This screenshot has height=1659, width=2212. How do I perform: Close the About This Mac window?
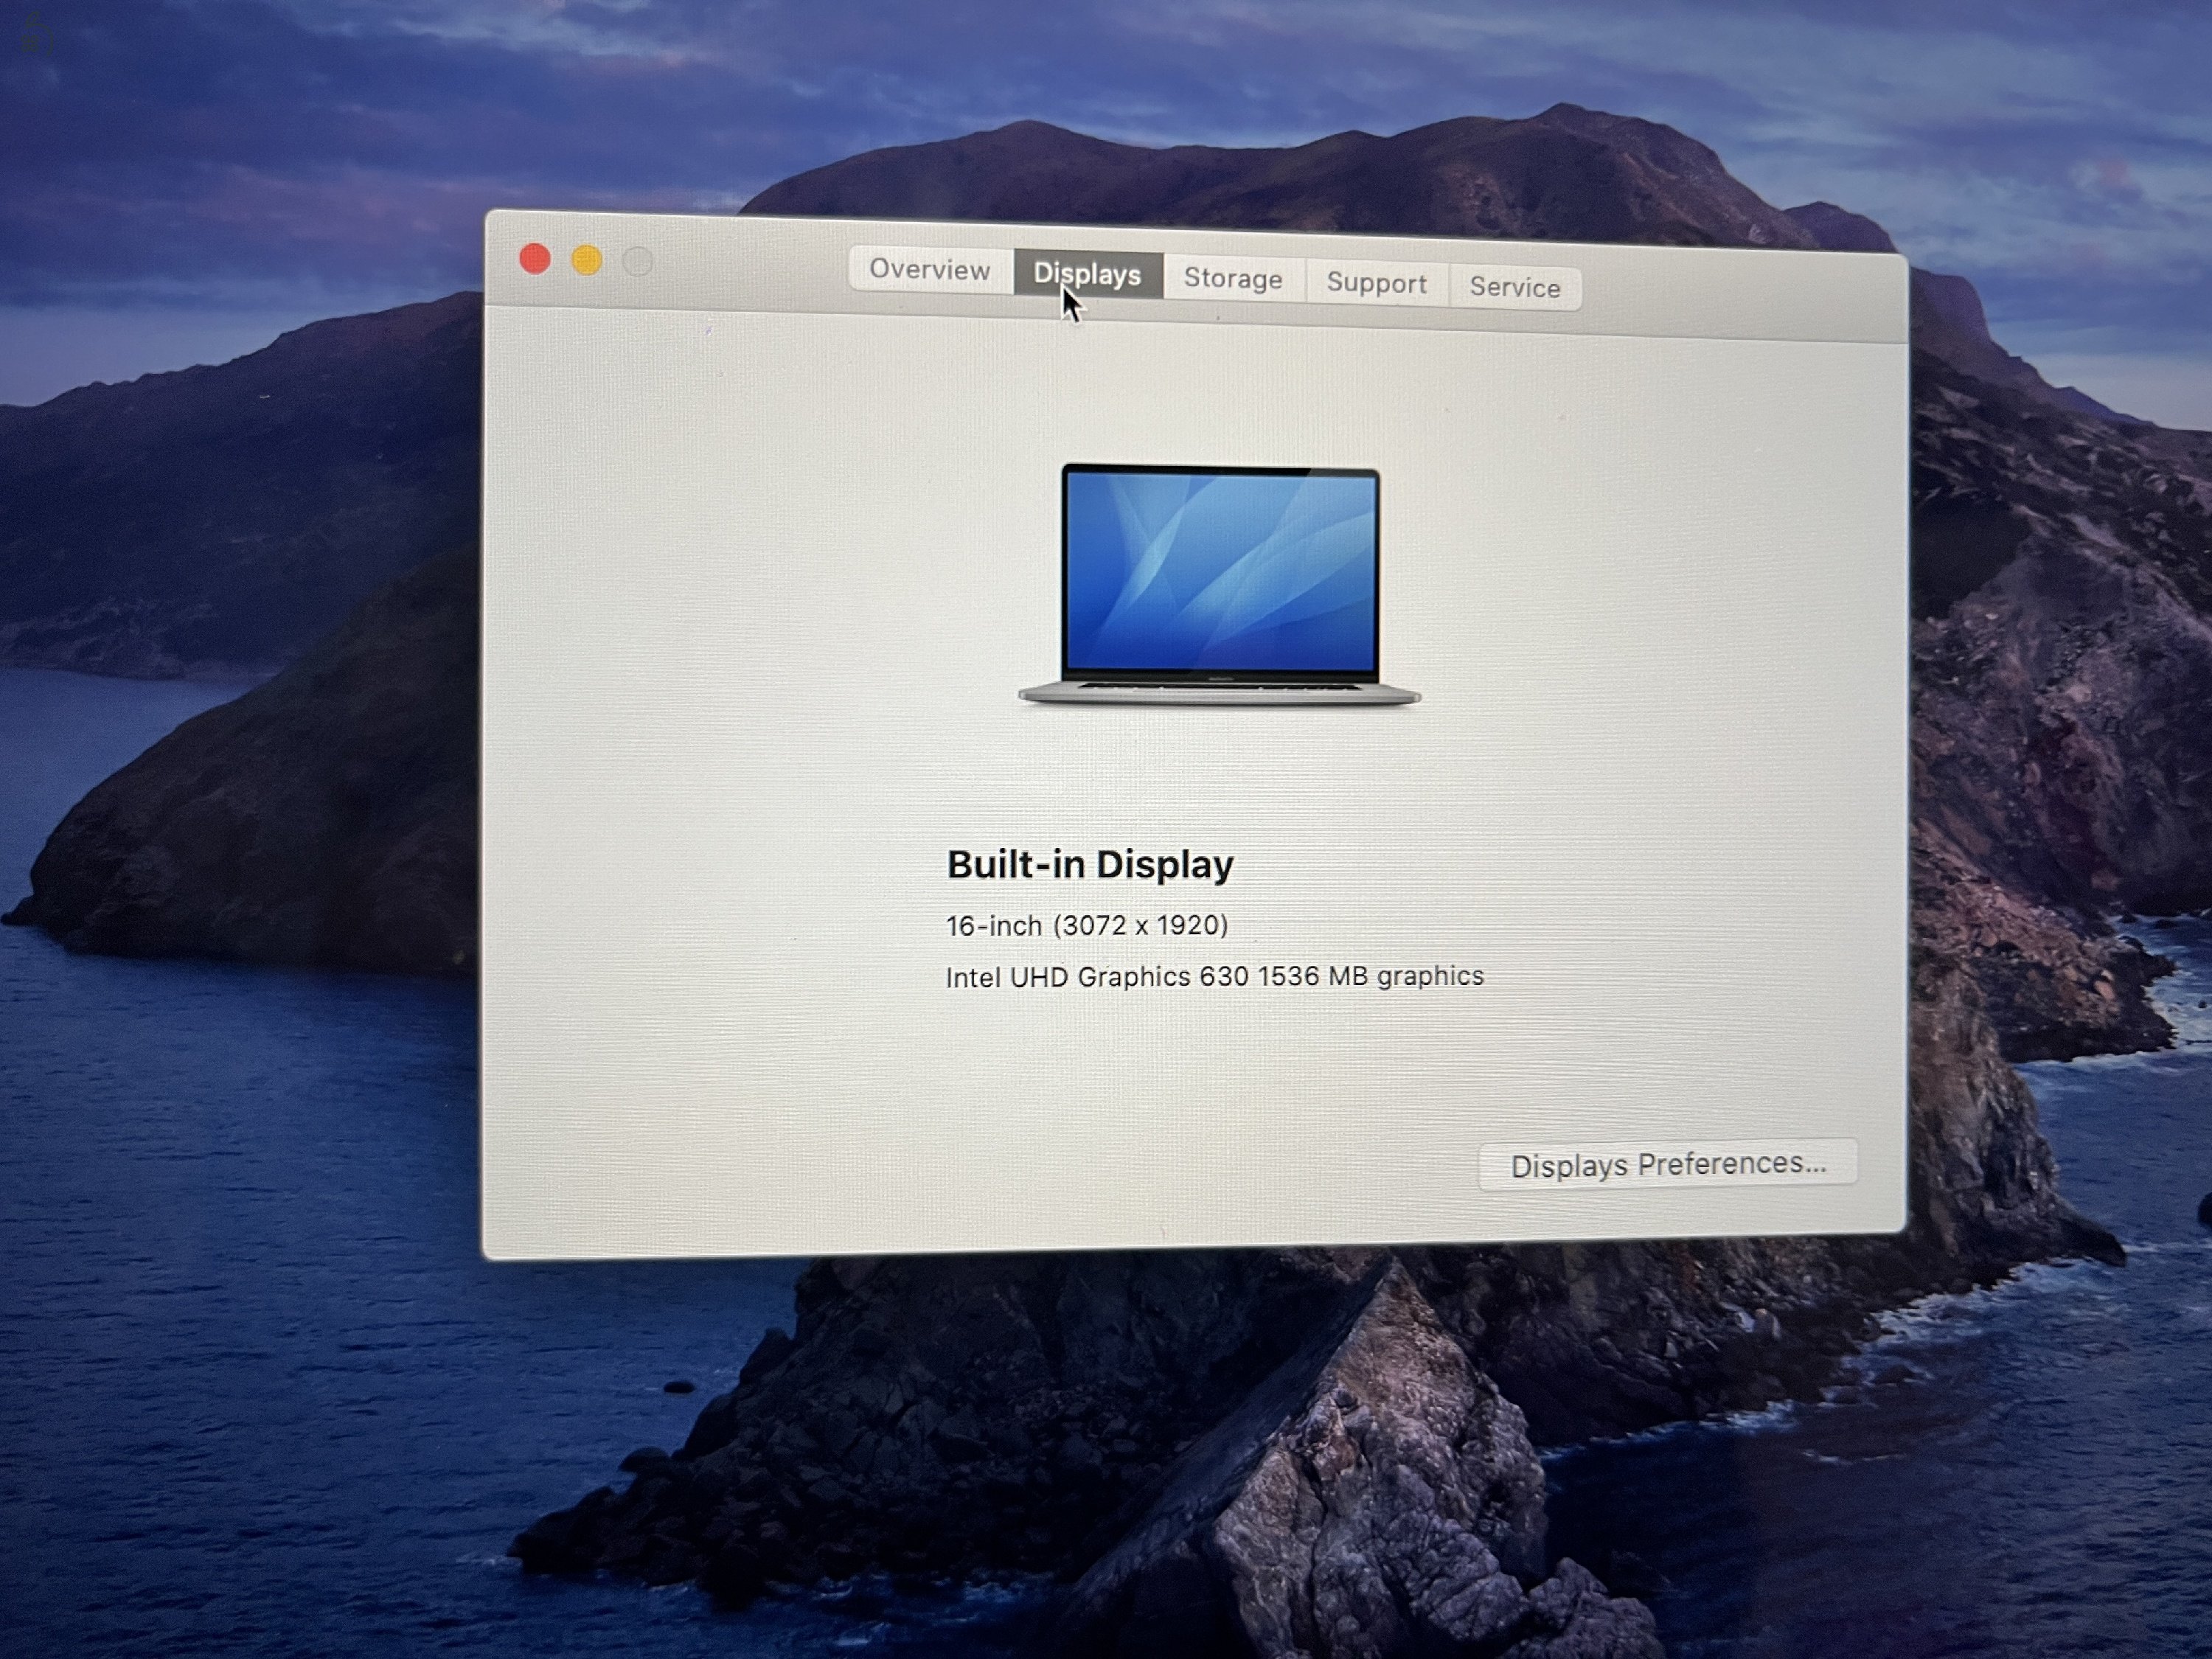coord(535,259)
